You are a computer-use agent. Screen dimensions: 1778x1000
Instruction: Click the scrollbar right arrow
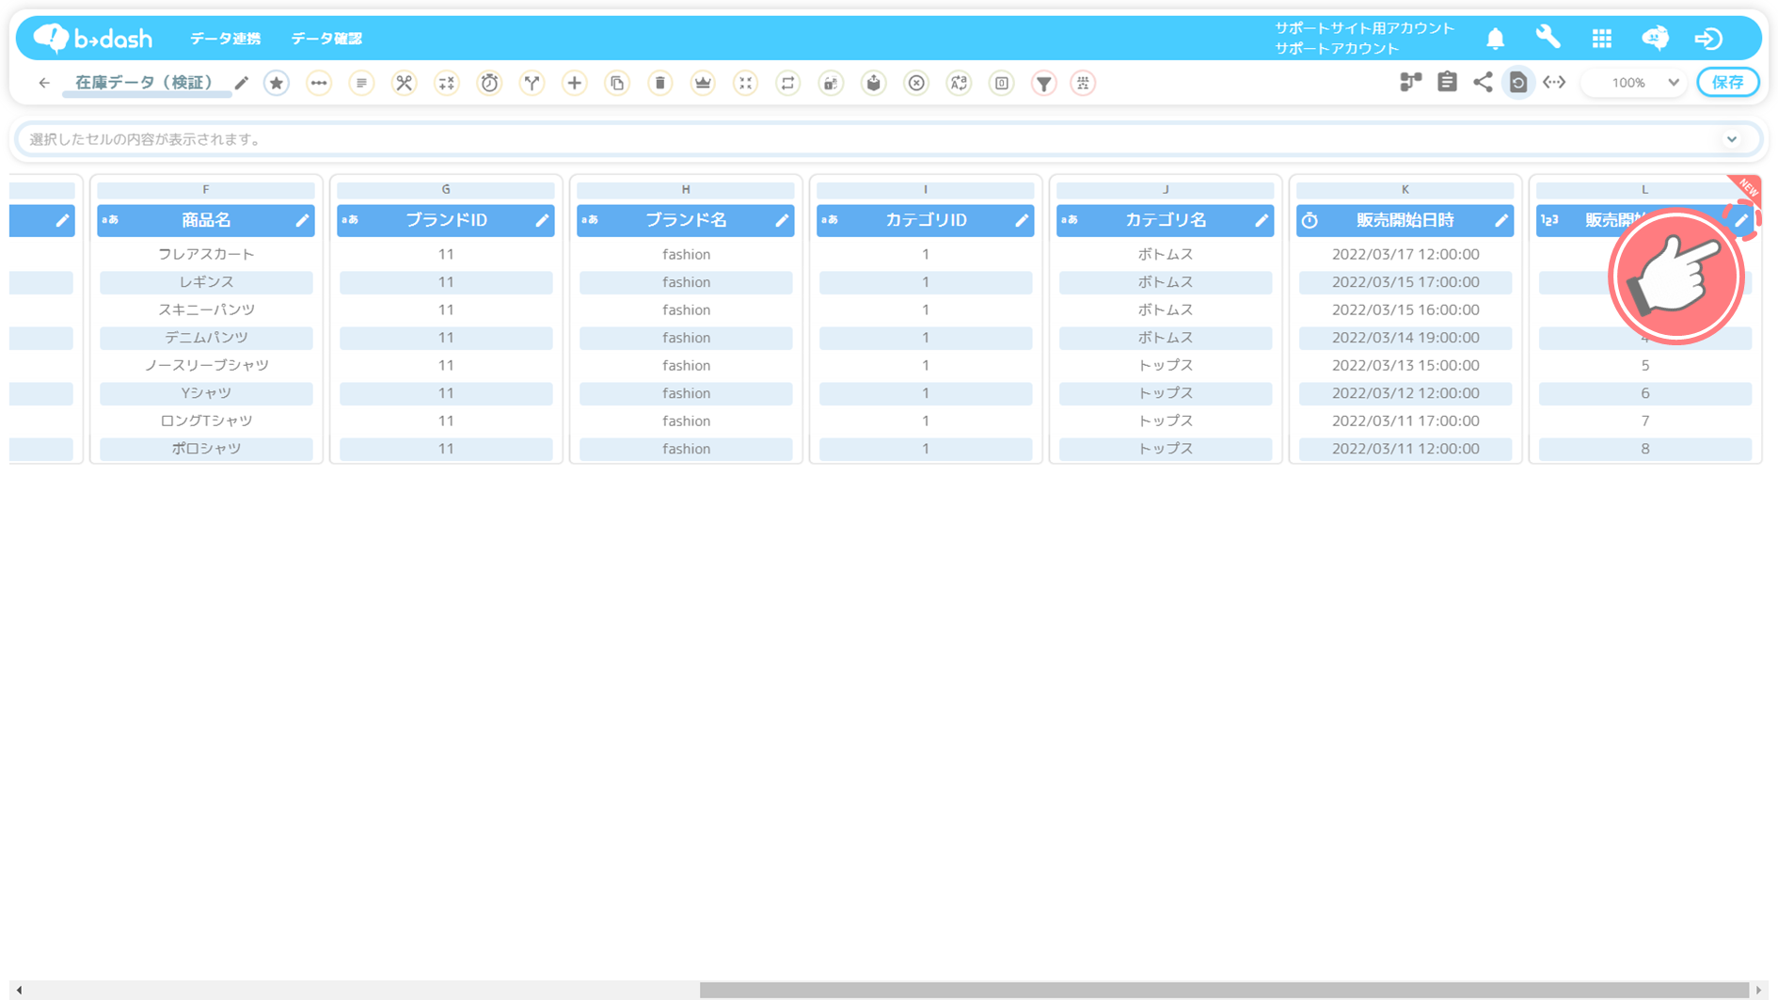pyautogui.click(x=1758, y=990)
